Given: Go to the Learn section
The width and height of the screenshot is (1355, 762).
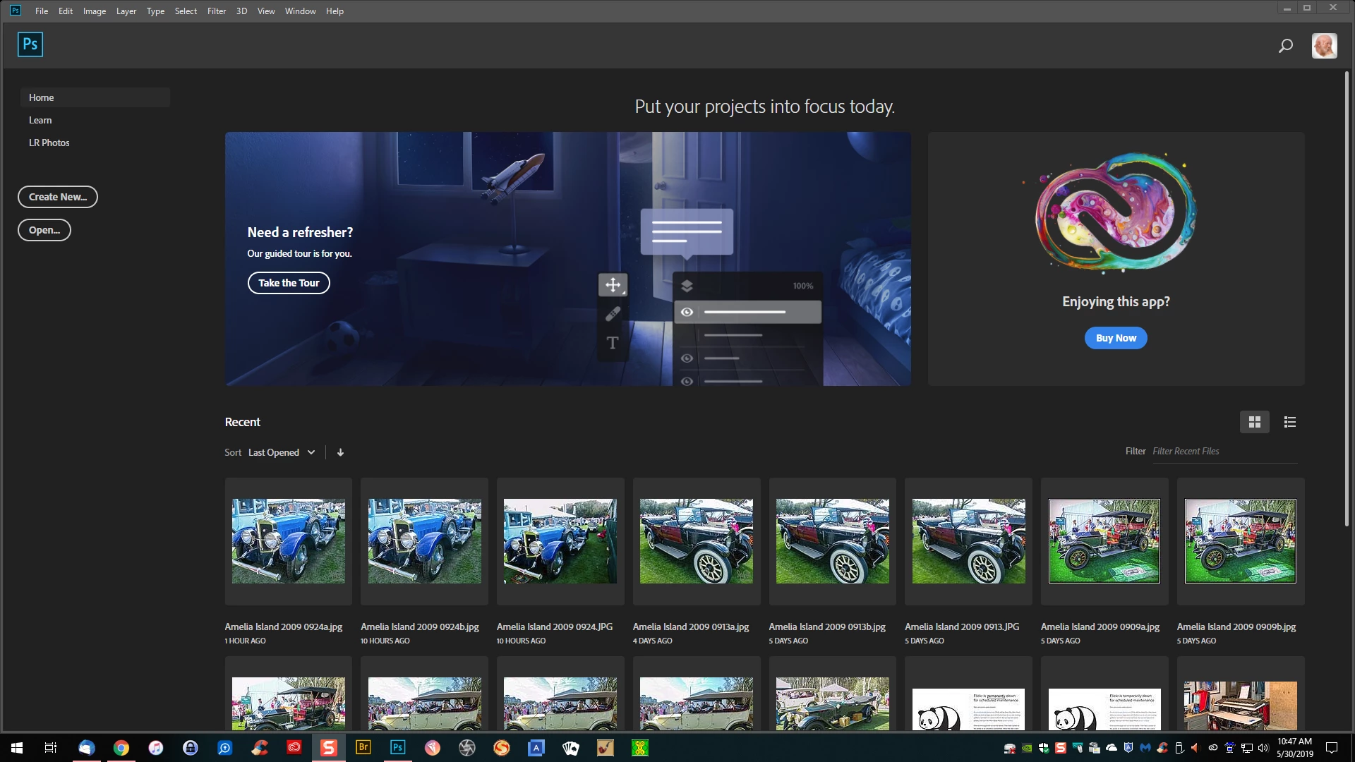Looking at the screenshot, I should [x=40, y=120].
